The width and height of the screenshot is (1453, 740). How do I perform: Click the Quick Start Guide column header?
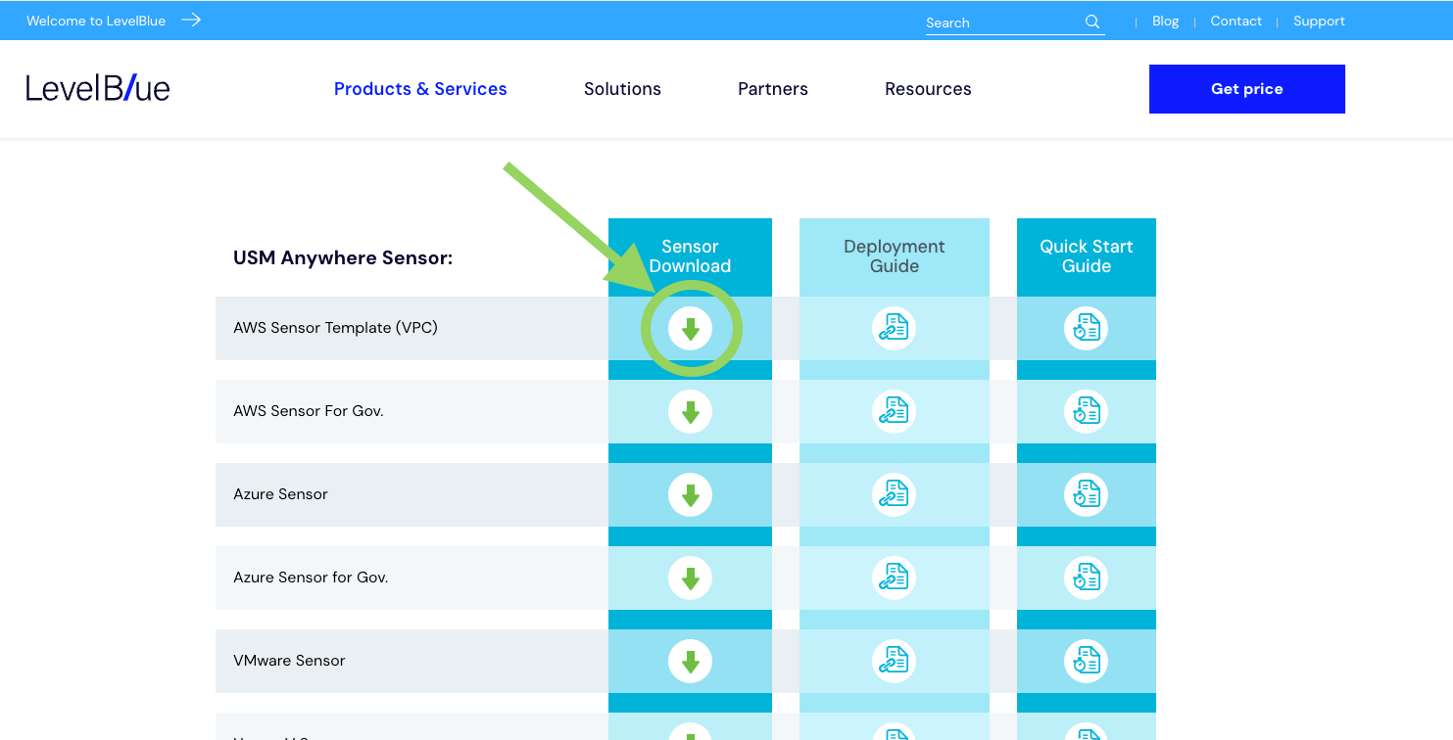coord(1087,256)
